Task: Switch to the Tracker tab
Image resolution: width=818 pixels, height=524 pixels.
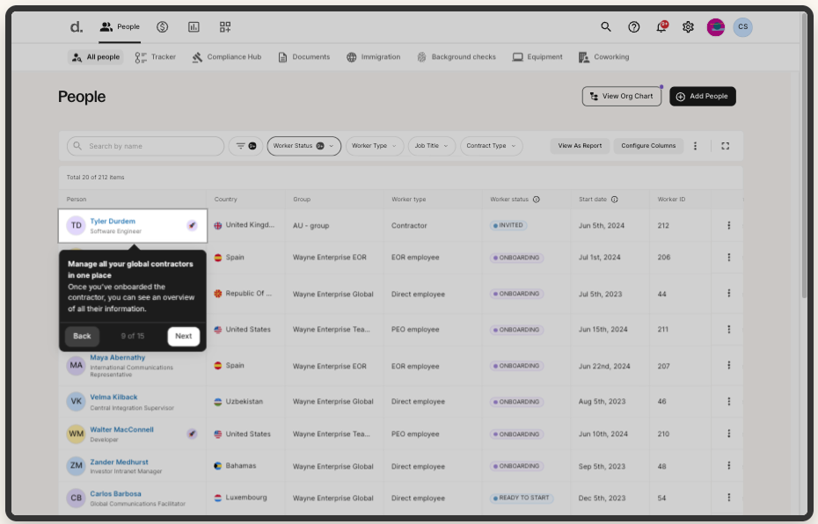Action: coord(156,57)
